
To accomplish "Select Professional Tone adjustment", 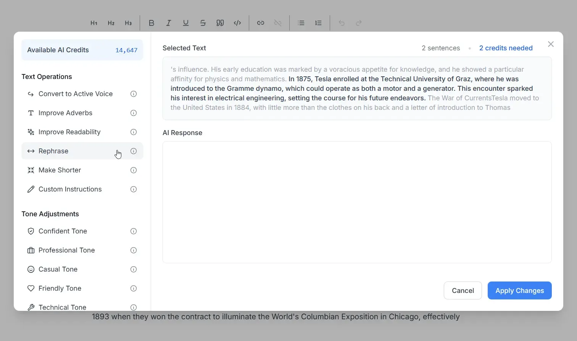I will pos(66,250).
